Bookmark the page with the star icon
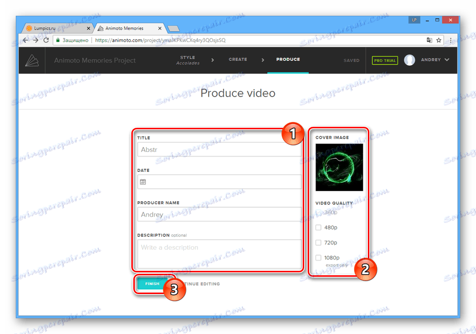 [x=438, y=40]
